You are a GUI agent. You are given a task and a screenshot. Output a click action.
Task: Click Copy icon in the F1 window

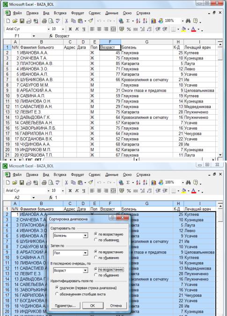click(73, 21)
